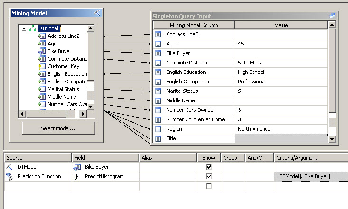Select Marital Status in Mining Model tree
Viewport: 348px width, 209px height.
(x=63, y=89)
